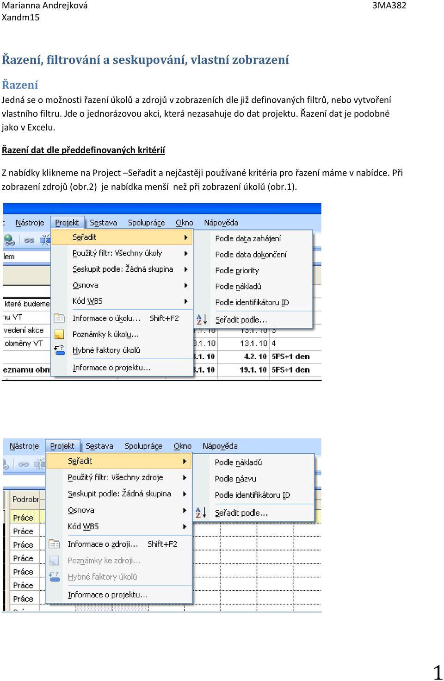Open Spolupráce menu in second screenshot

[x=143, y=446]
